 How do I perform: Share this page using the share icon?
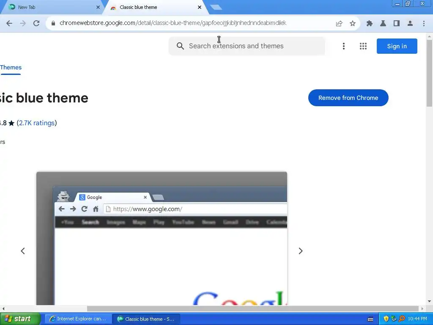point(339,23)
